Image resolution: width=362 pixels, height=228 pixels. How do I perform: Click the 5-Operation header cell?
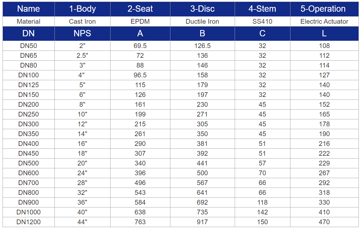(x=324, y=9)
